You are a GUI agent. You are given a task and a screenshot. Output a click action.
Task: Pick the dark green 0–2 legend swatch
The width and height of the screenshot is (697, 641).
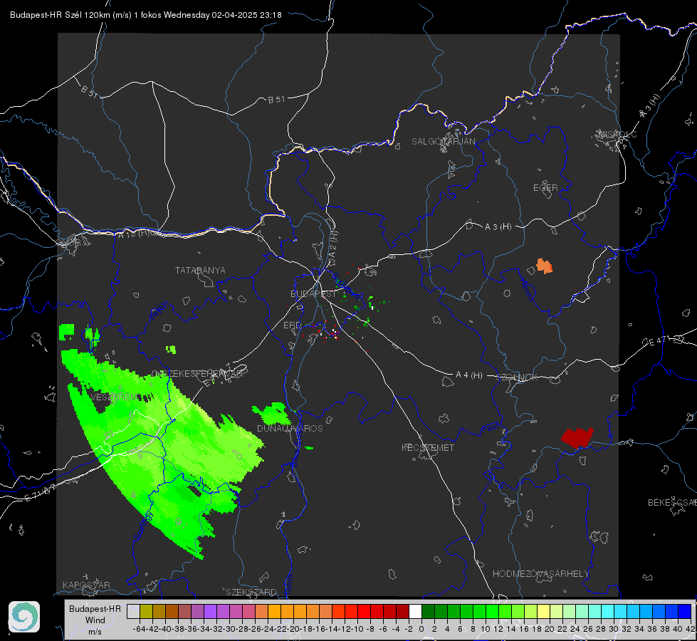point(428,611)
